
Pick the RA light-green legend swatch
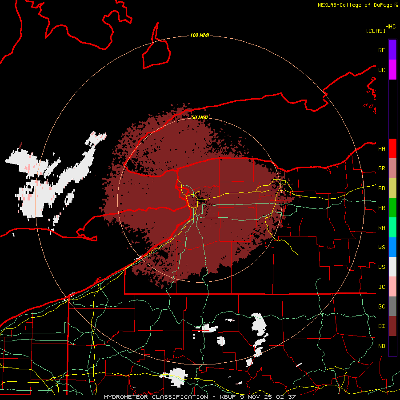click(392, 228)
